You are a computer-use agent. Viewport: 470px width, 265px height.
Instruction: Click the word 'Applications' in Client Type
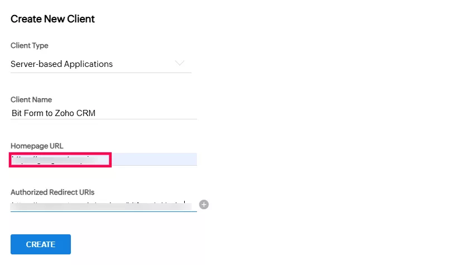(x=88, y=64)
